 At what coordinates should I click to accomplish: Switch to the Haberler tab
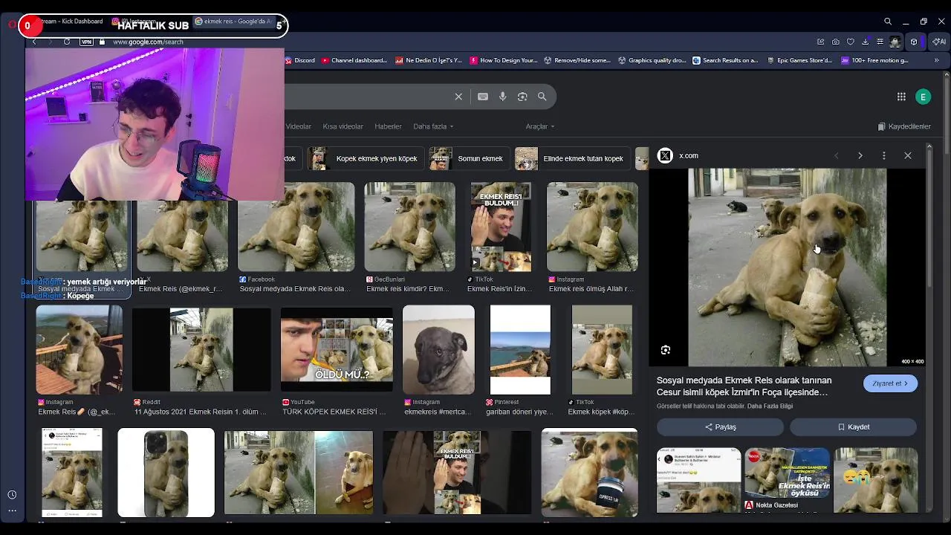[x=388, y=126]
